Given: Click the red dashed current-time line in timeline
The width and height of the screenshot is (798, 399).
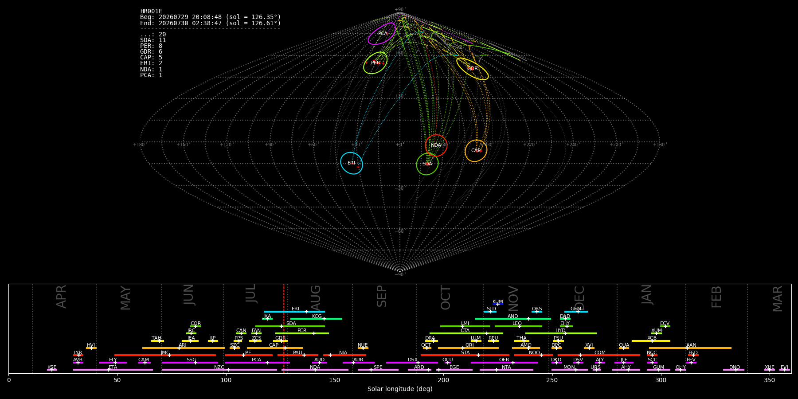Looking at the screenshot, I should [284, 329].
